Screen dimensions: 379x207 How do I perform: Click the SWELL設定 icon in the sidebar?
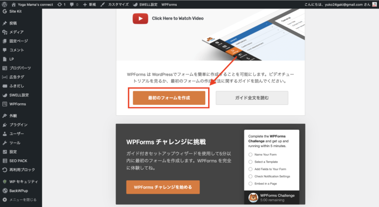click(x=5, y=95)
